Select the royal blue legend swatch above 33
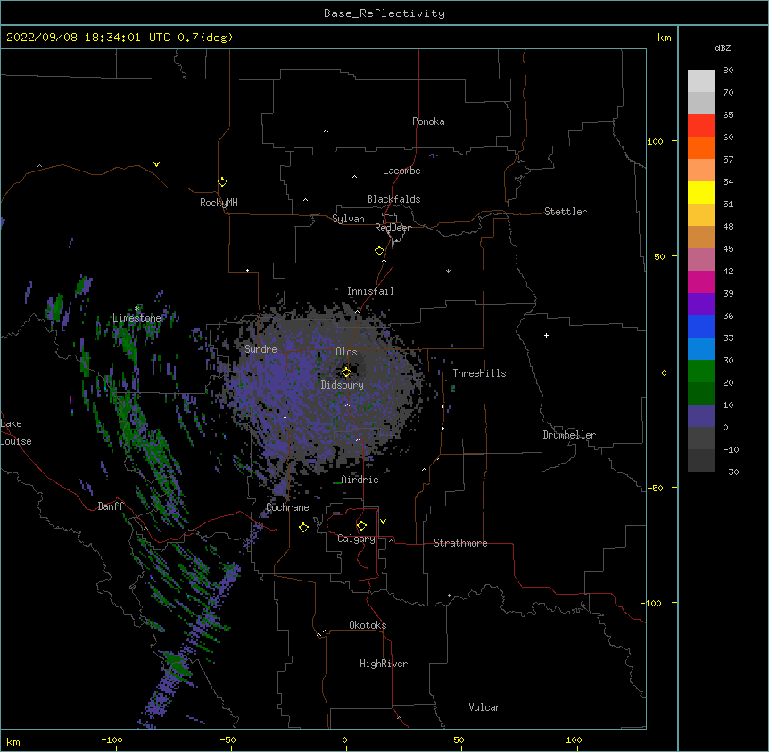Viewport: 769px width, 752px height. 701,326
